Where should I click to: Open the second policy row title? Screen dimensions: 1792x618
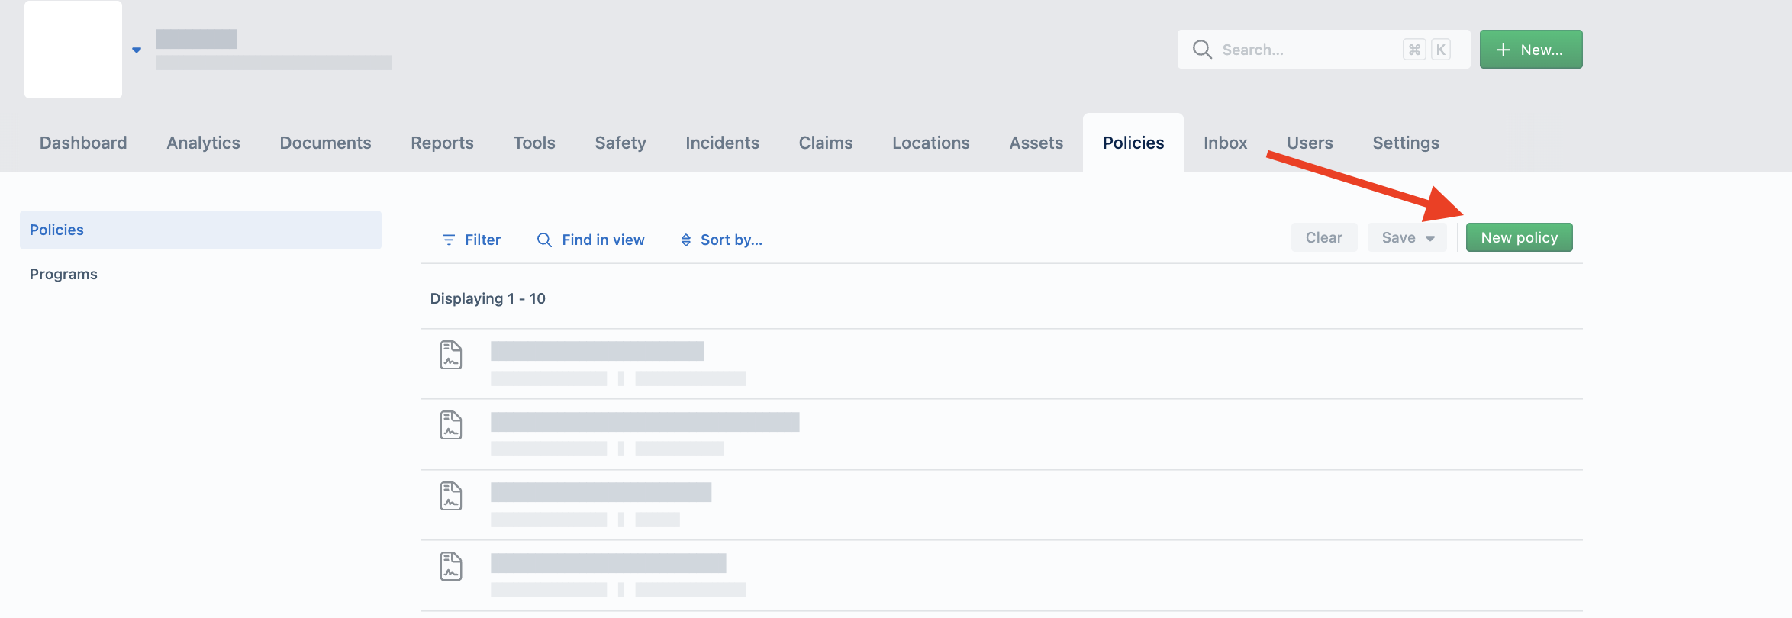tap(645, 422)
